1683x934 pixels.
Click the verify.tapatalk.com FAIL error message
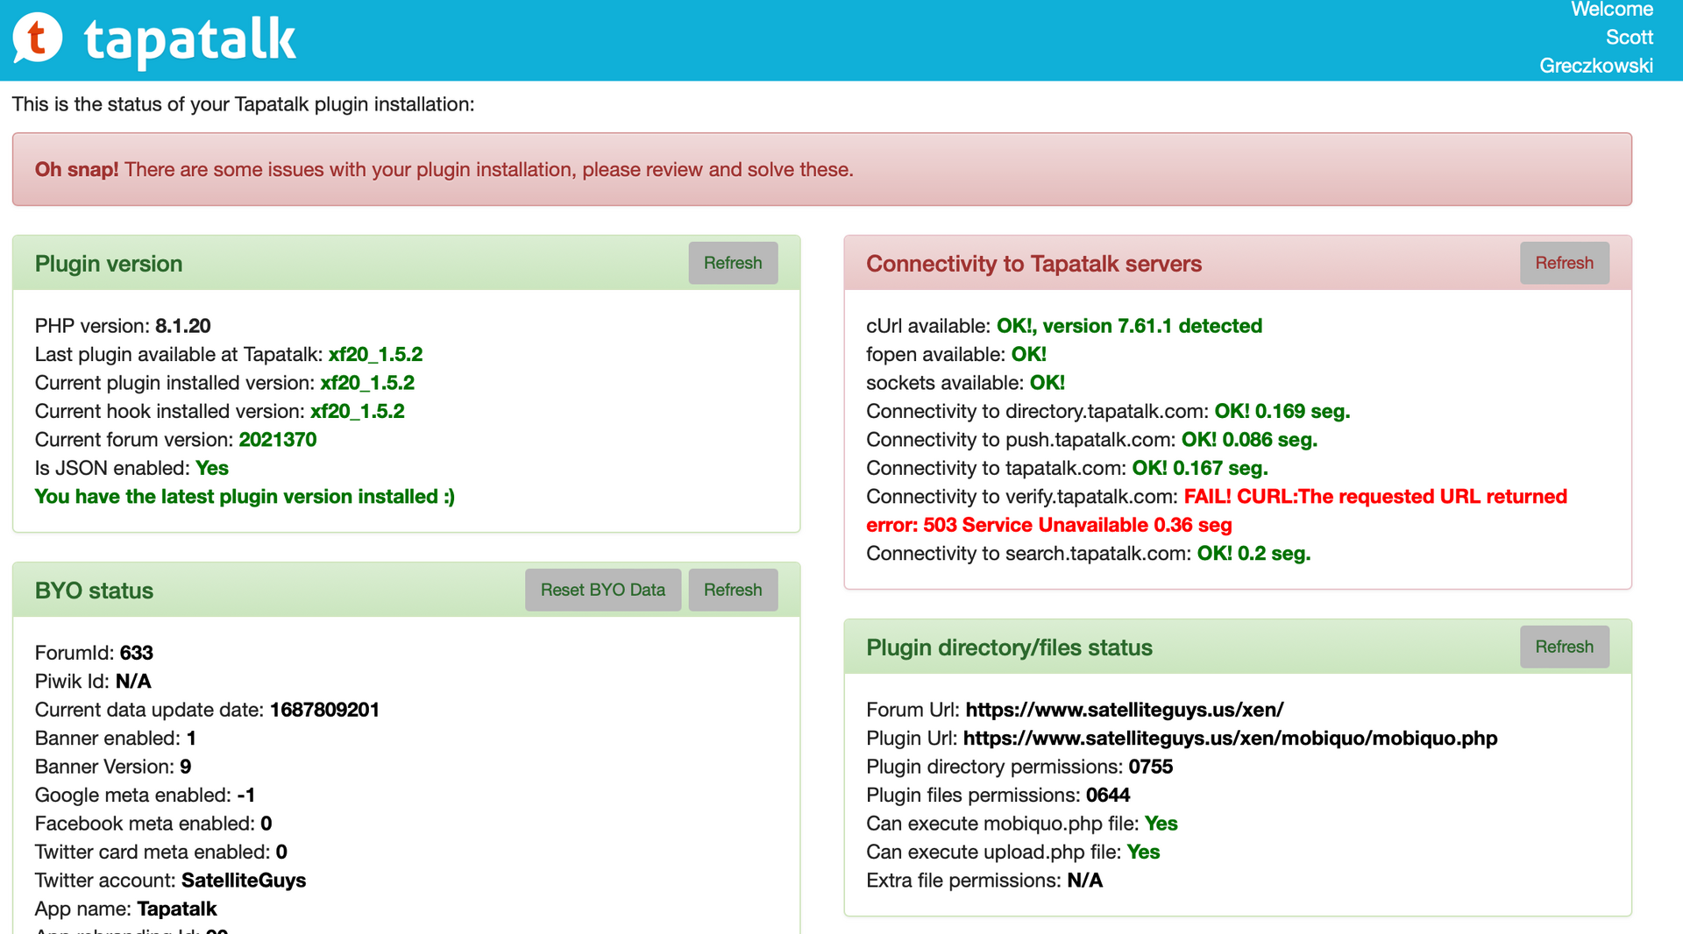[1217, 511]
